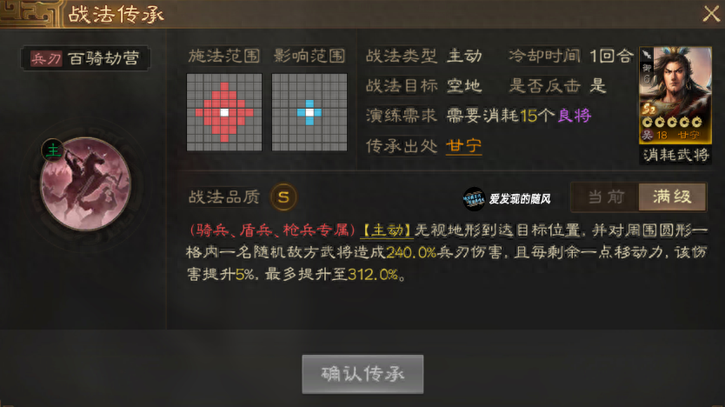Switch to the 满级 level view
725x407 pixels.
coord(672,197)
